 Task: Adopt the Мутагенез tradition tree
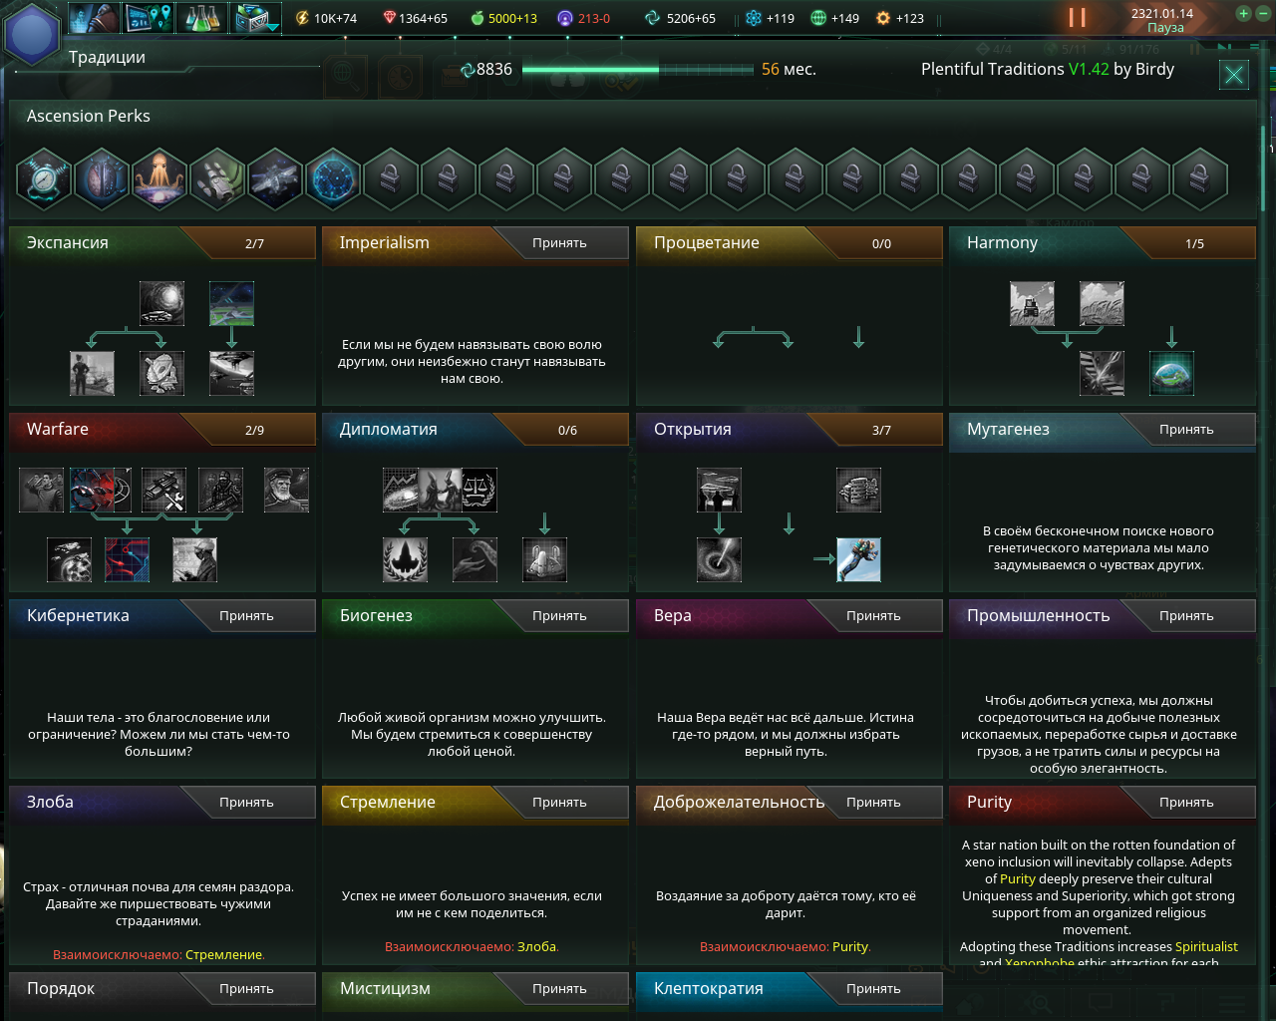pyautogui.click(x=1187, y=430)
